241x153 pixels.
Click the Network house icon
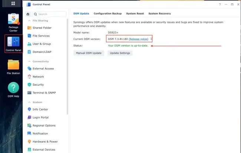coord(29,76)
